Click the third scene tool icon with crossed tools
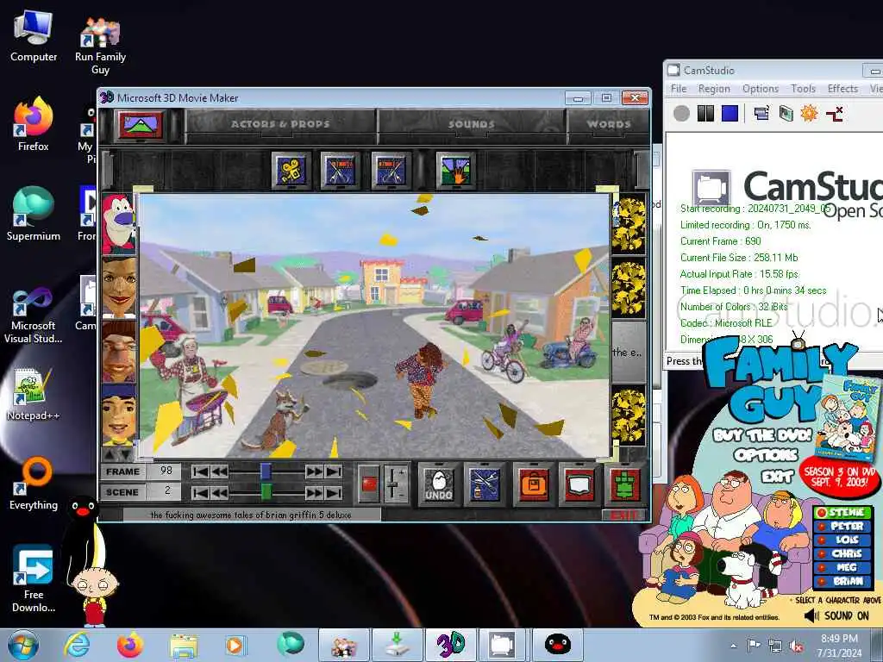Screen dimensions: 883x662 pos(391,170)
